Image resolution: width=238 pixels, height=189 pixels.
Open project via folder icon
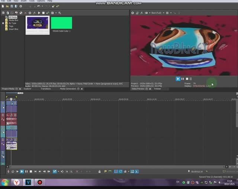click(x=7, y=6)
